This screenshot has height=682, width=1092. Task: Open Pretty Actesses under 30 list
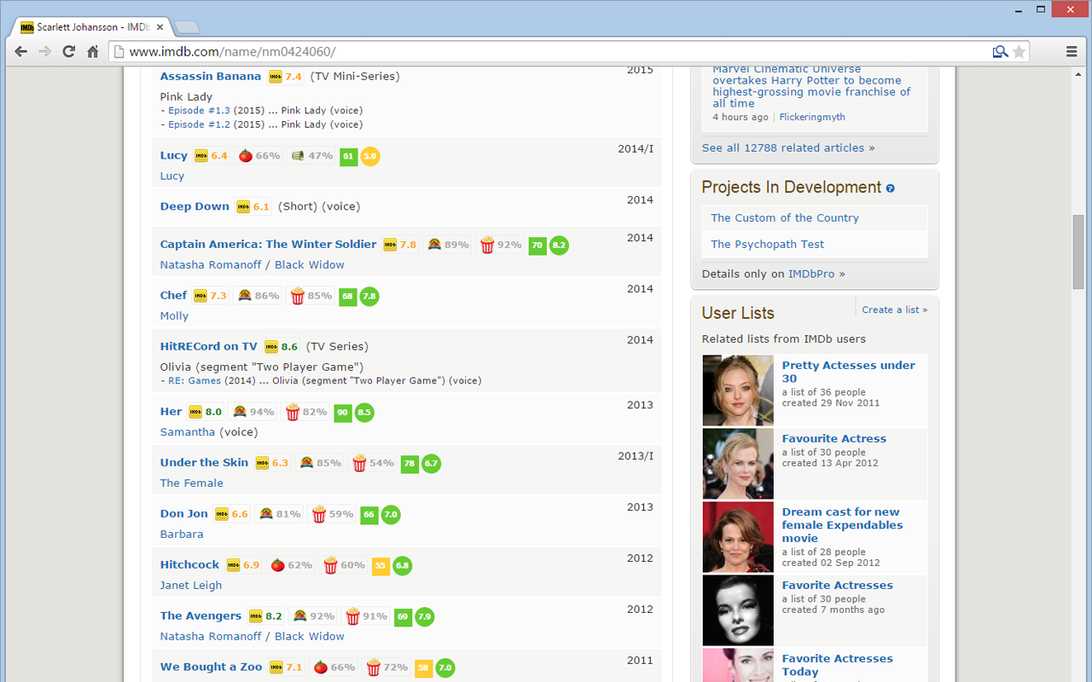(x=849, y=372)
